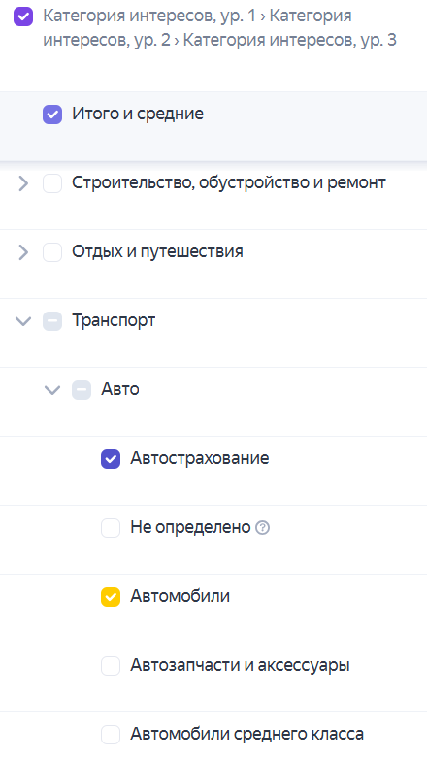This screenshot has height=758, width=427.
Task: Uncheck the Автострахование checkbox
Action: pyautogui.click(x=111, y=459)
